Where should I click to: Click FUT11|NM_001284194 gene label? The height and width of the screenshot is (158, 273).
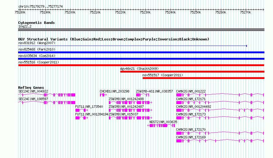coord(92,114)
